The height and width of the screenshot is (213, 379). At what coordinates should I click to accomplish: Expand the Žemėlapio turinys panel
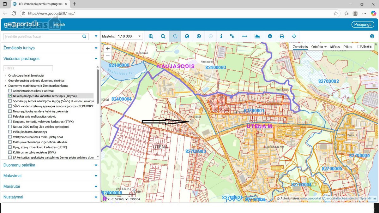point(51,48)
